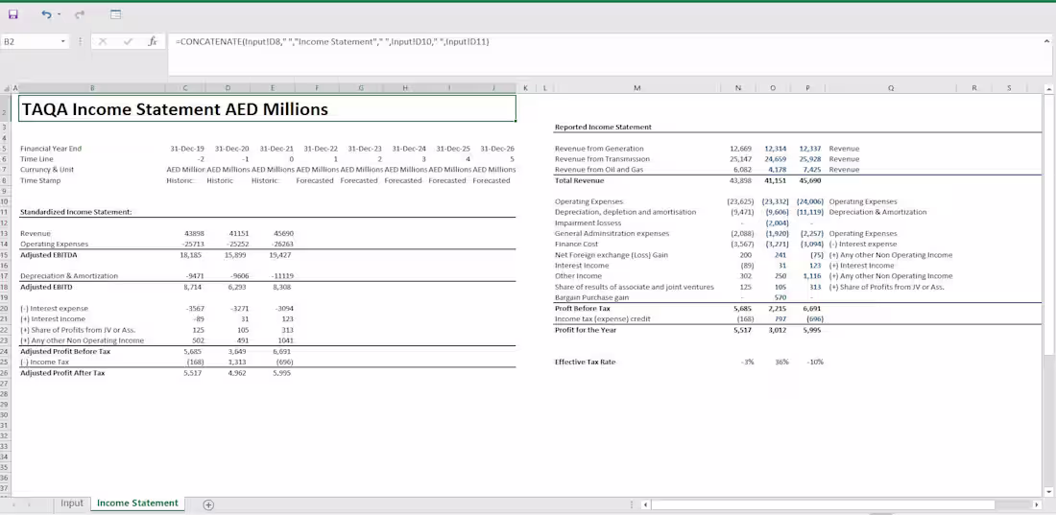Select the Income Statement sheet tab
The image size is (1056, 515).
[x=137, y=503]
